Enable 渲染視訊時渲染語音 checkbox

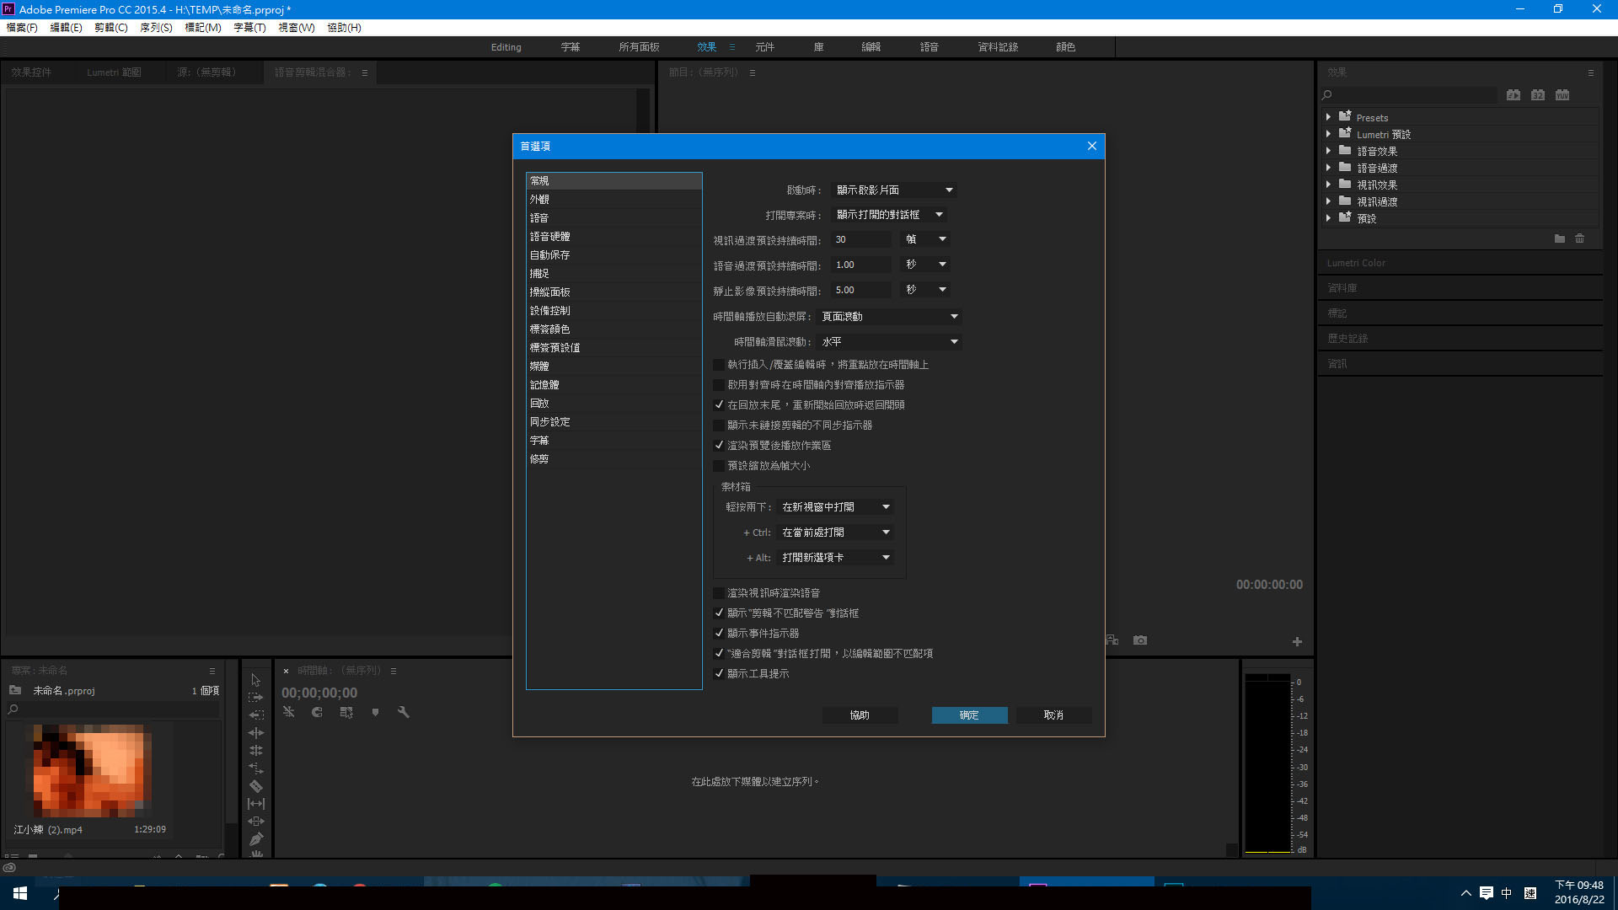719,593
